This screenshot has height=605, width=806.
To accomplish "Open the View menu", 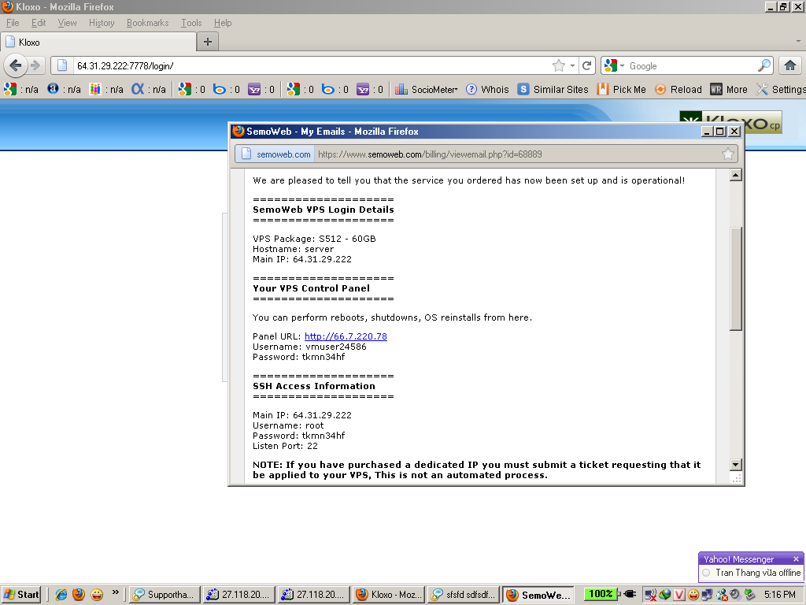I will pos(67,23).
